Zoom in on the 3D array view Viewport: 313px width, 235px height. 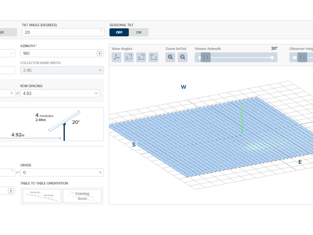[170, 57]
